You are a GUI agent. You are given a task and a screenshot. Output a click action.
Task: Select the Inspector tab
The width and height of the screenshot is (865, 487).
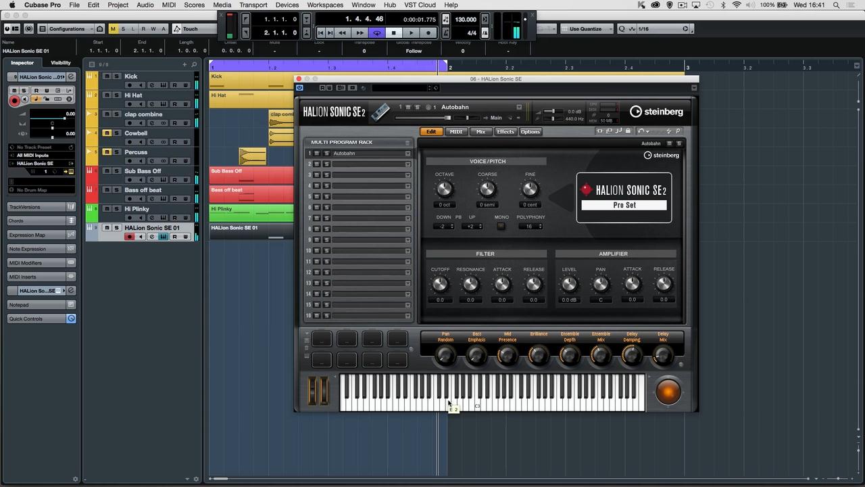(22, 63)
